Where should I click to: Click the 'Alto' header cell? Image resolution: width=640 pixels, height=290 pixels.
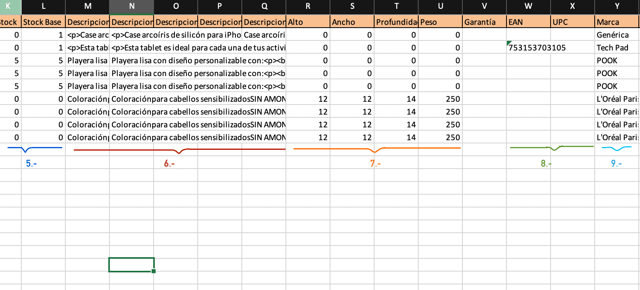[x=308, y=22]
